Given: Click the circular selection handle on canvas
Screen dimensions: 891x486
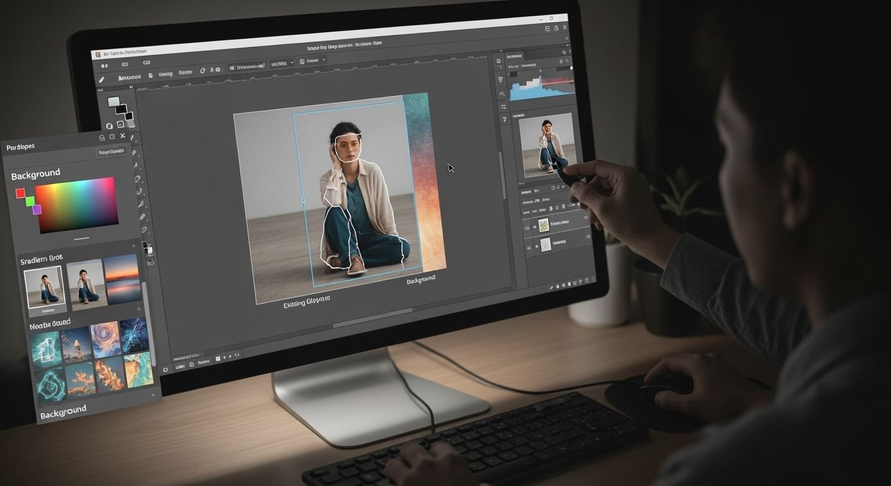Looking at the screenshot, I should 303,200.
